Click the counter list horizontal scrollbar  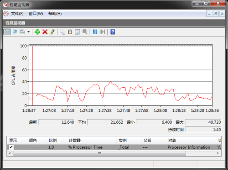(x=114, y=153)
